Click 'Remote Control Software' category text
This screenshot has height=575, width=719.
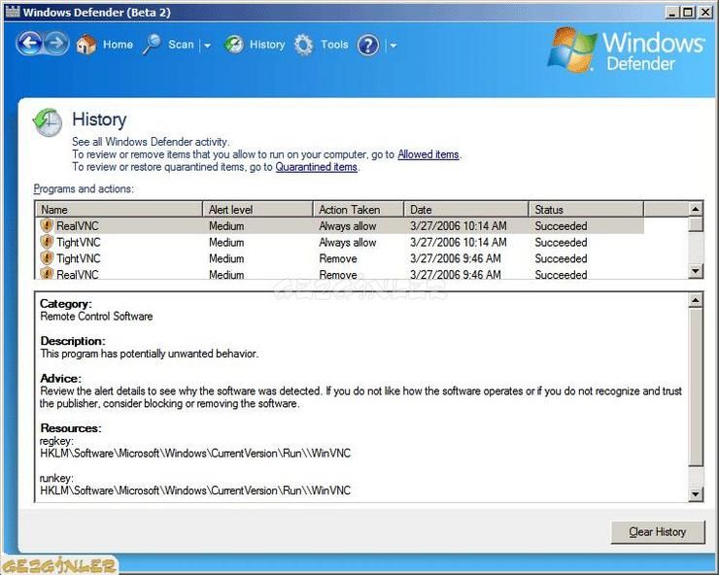pyautogui.click(x=96, y=316)
